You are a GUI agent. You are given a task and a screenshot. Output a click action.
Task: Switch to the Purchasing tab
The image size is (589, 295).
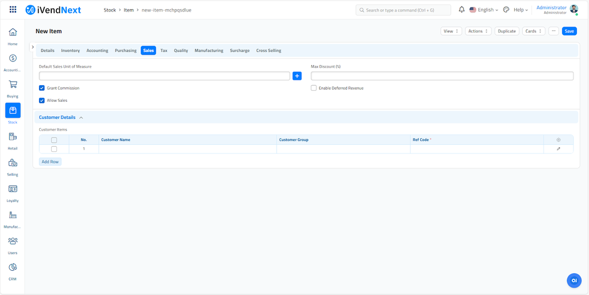click(x=126, y=50)
